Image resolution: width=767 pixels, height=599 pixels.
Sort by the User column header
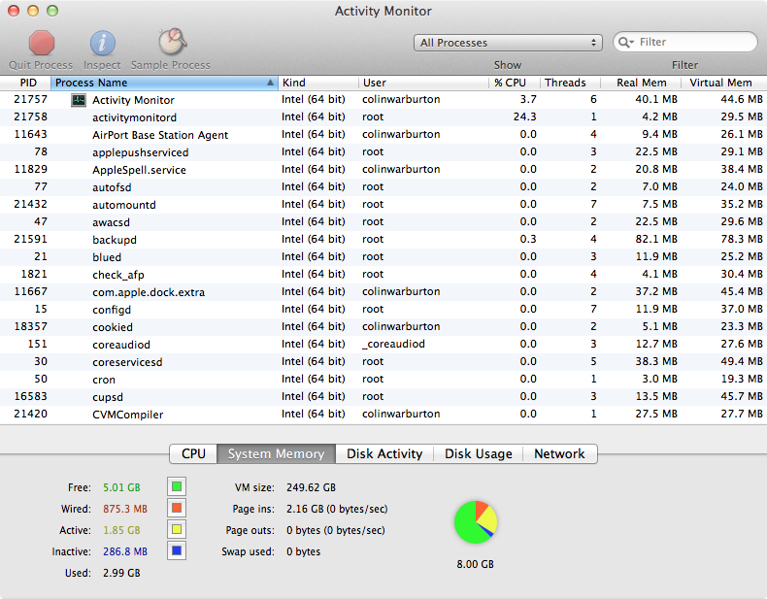[x=423, y=83]
